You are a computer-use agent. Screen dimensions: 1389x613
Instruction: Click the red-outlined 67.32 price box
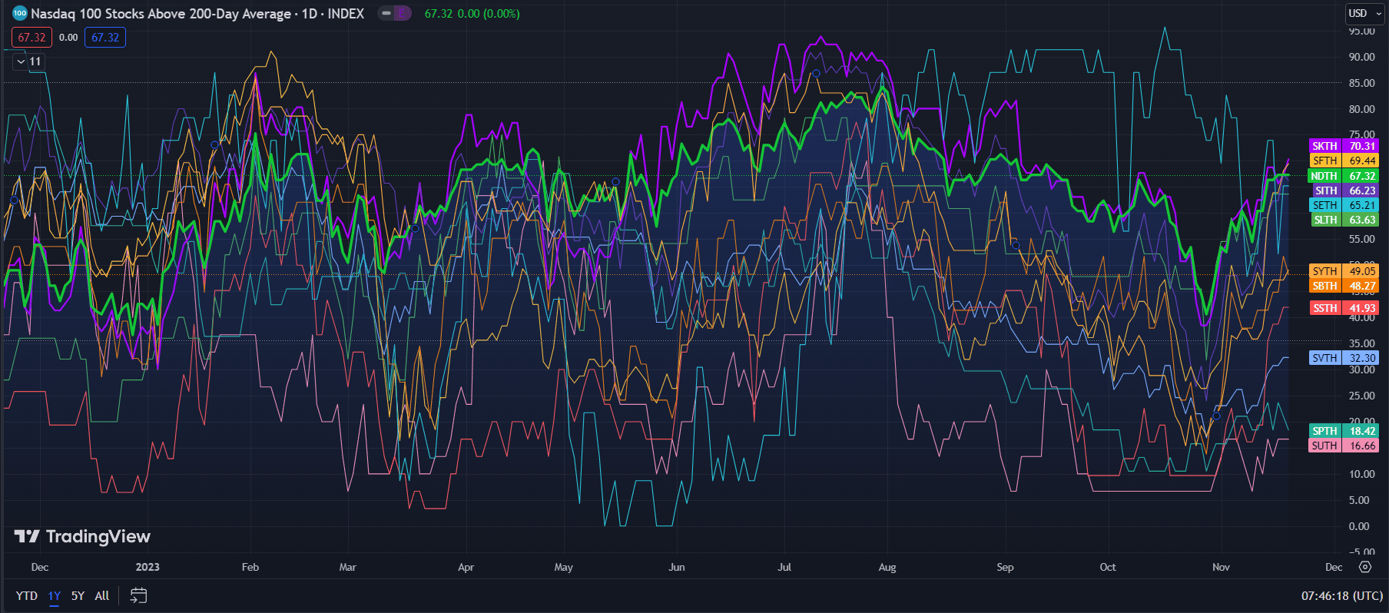(x=31, y=38)
